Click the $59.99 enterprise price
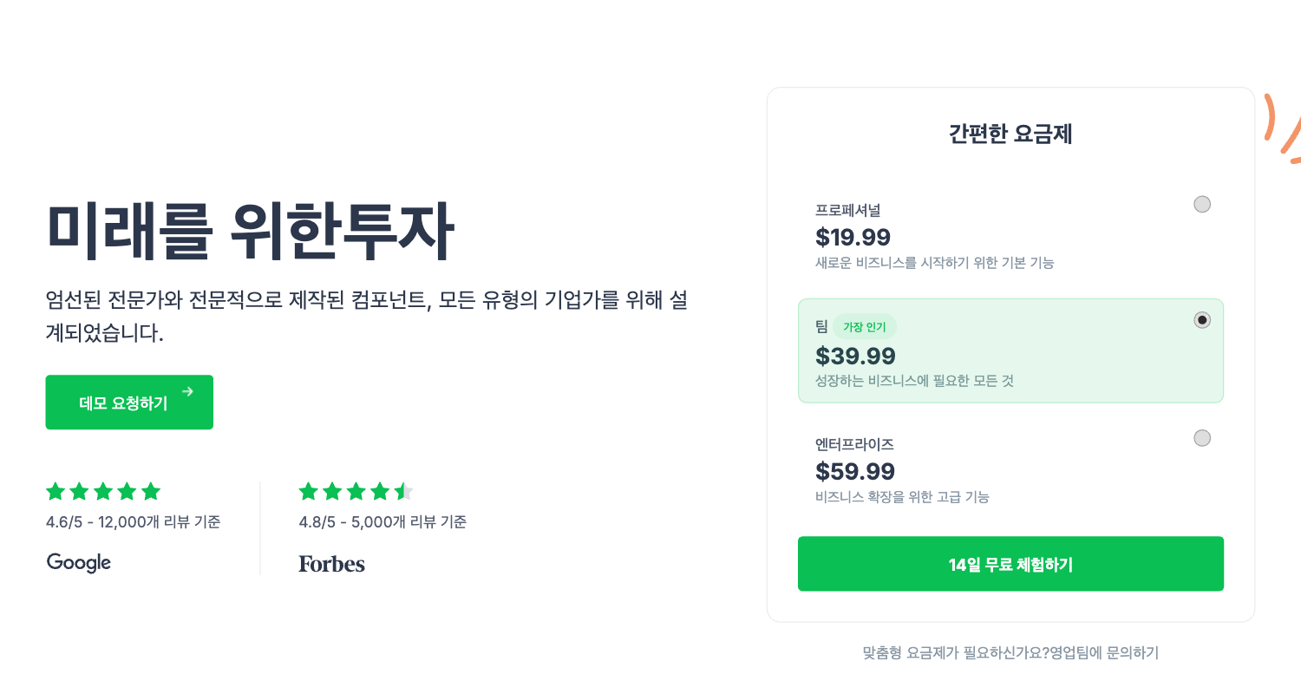This screenshot has height=681, width=1301. pos(855,471)
